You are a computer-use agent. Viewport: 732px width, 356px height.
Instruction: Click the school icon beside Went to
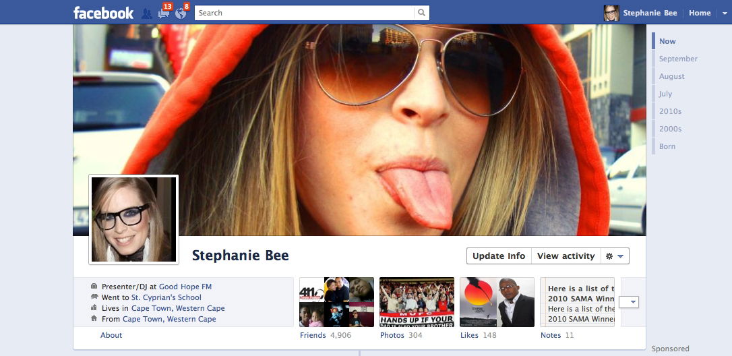click(x=94, y=297)
